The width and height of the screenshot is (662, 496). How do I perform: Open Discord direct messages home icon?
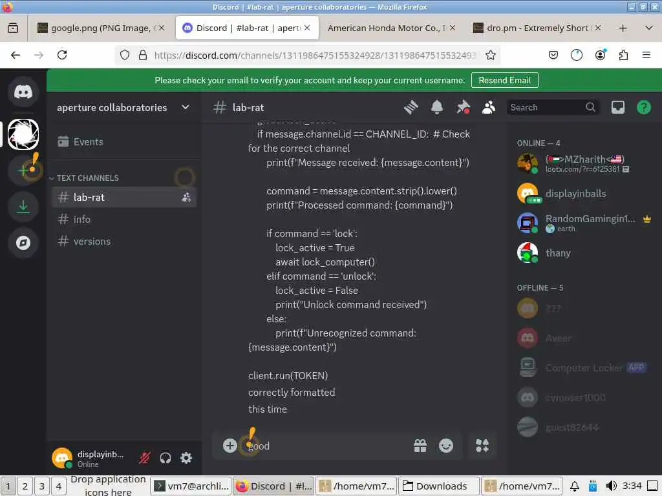pos(23,92)
